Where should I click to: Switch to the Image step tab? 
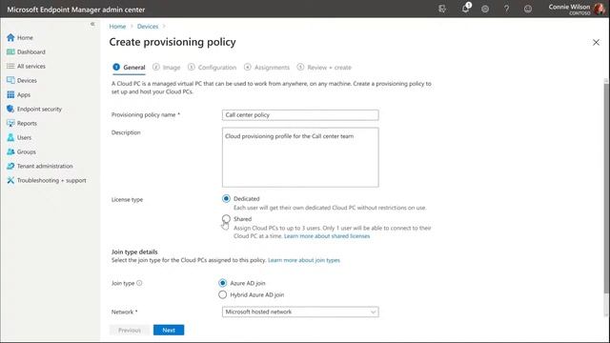click(167, 68)
